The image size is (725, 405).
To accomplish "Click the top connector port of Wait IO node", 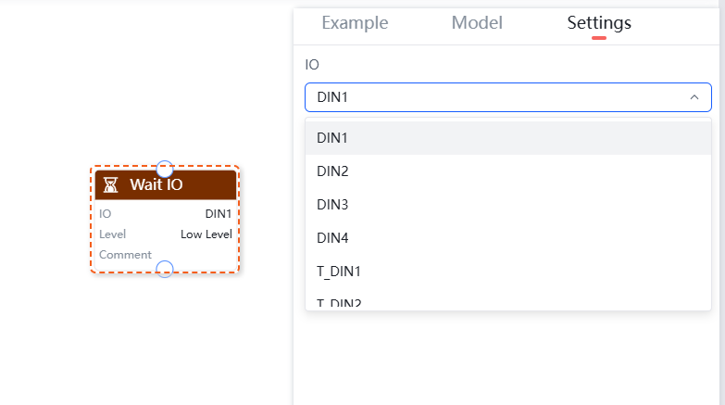I will [x=165, y=169].
